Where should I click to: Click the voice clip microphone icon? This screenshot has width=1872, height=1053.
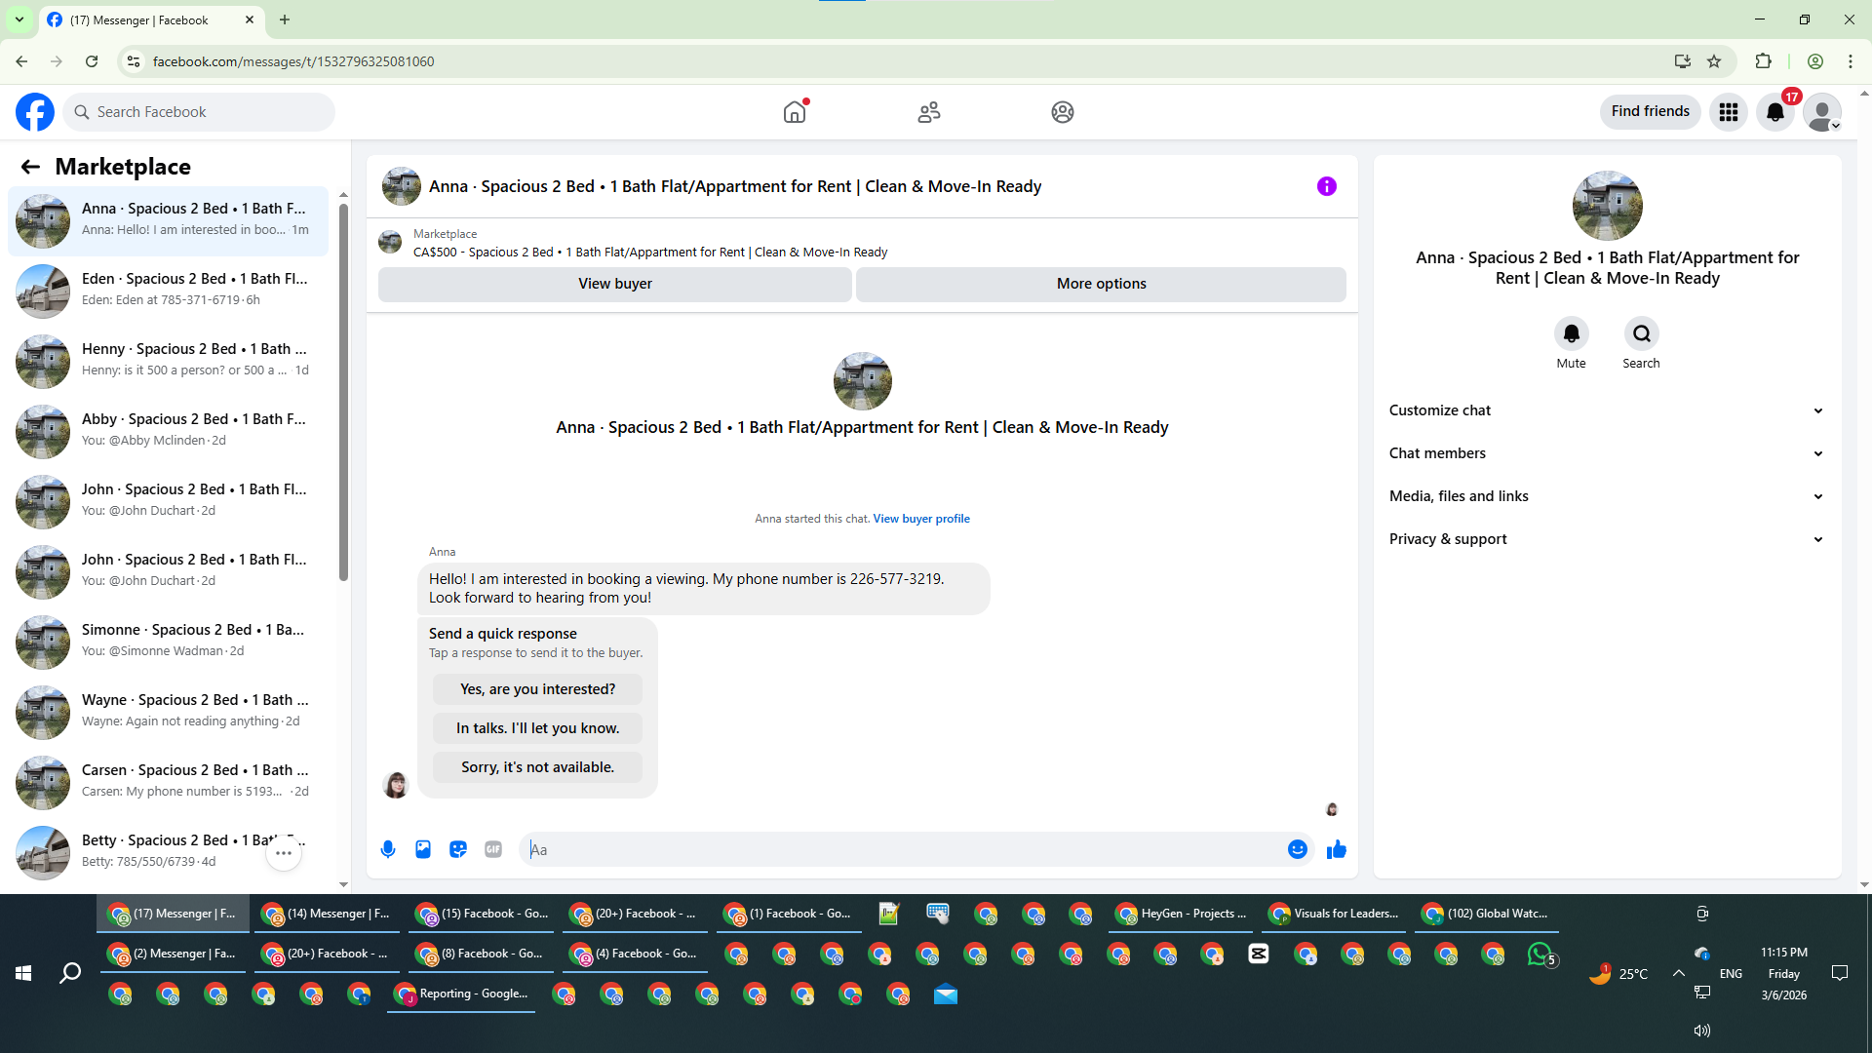pos(388,849)
